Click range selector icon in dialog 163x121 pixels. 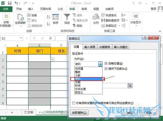(x=130, y=86)
